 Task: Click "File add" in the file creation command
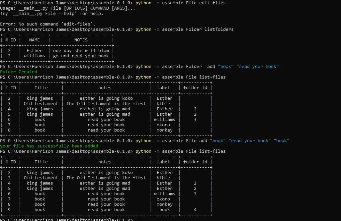[196, 141]
